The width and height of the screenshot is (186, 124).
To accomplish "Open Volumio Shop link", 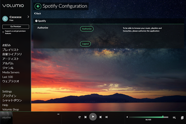I will (11, 109).
